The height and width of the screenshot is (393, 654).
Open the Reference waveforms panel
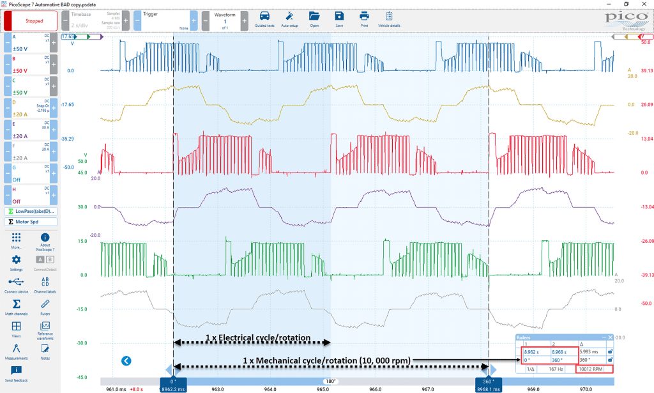45,330
